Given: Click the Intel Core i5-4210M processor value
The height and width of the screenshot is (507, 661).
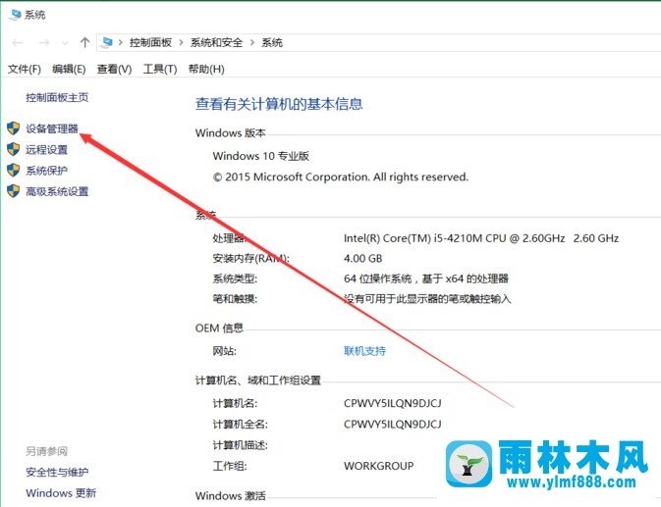Looking at the screenshot, I should 481,238.
